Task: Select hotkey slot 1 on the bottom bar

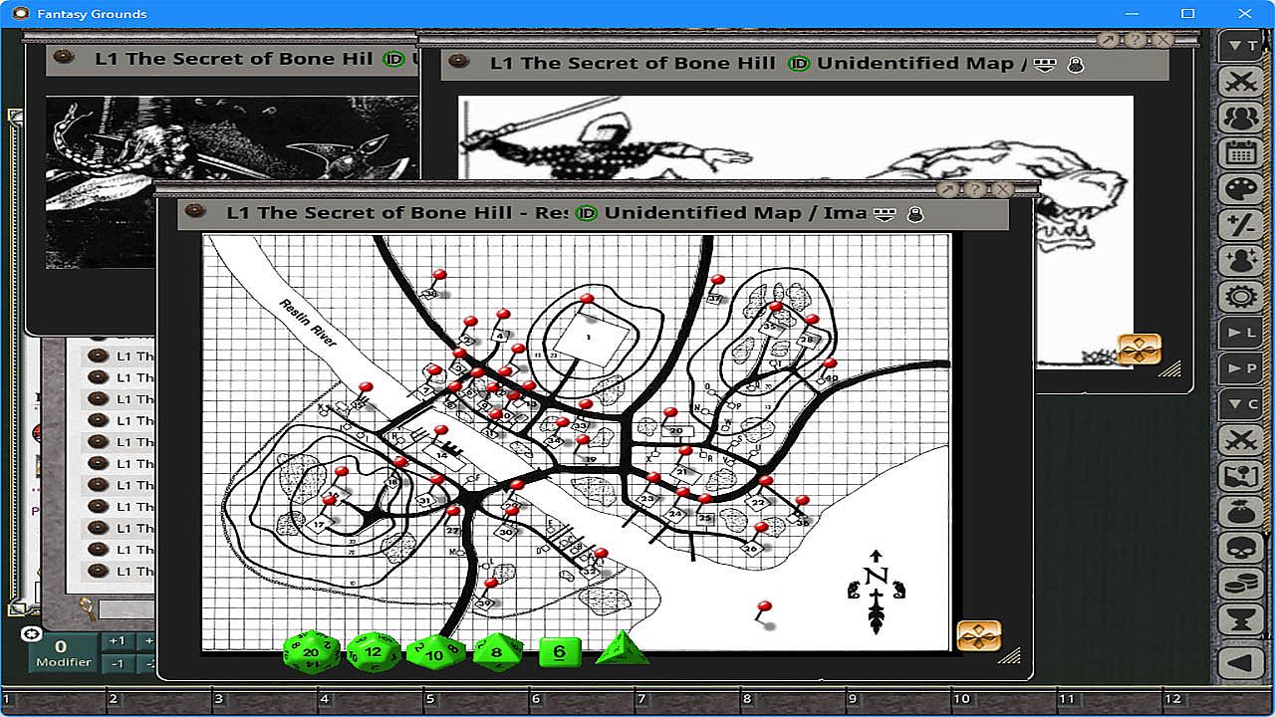Action: [55, 700]
